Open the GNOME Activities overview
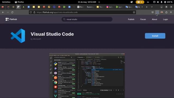 point(6,2)
